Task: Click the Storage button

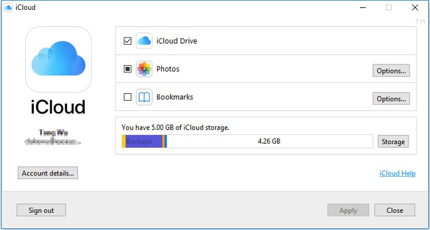Action: (393, 142)
